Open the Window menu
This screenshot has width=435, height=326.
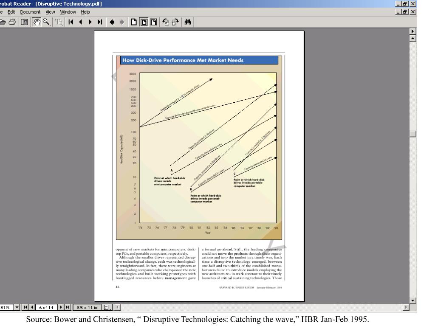pyautogui.click(x=68, y=12)
